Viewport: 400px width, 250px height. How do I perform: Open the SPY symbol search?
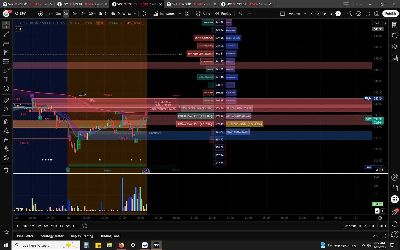pos(21,13)
